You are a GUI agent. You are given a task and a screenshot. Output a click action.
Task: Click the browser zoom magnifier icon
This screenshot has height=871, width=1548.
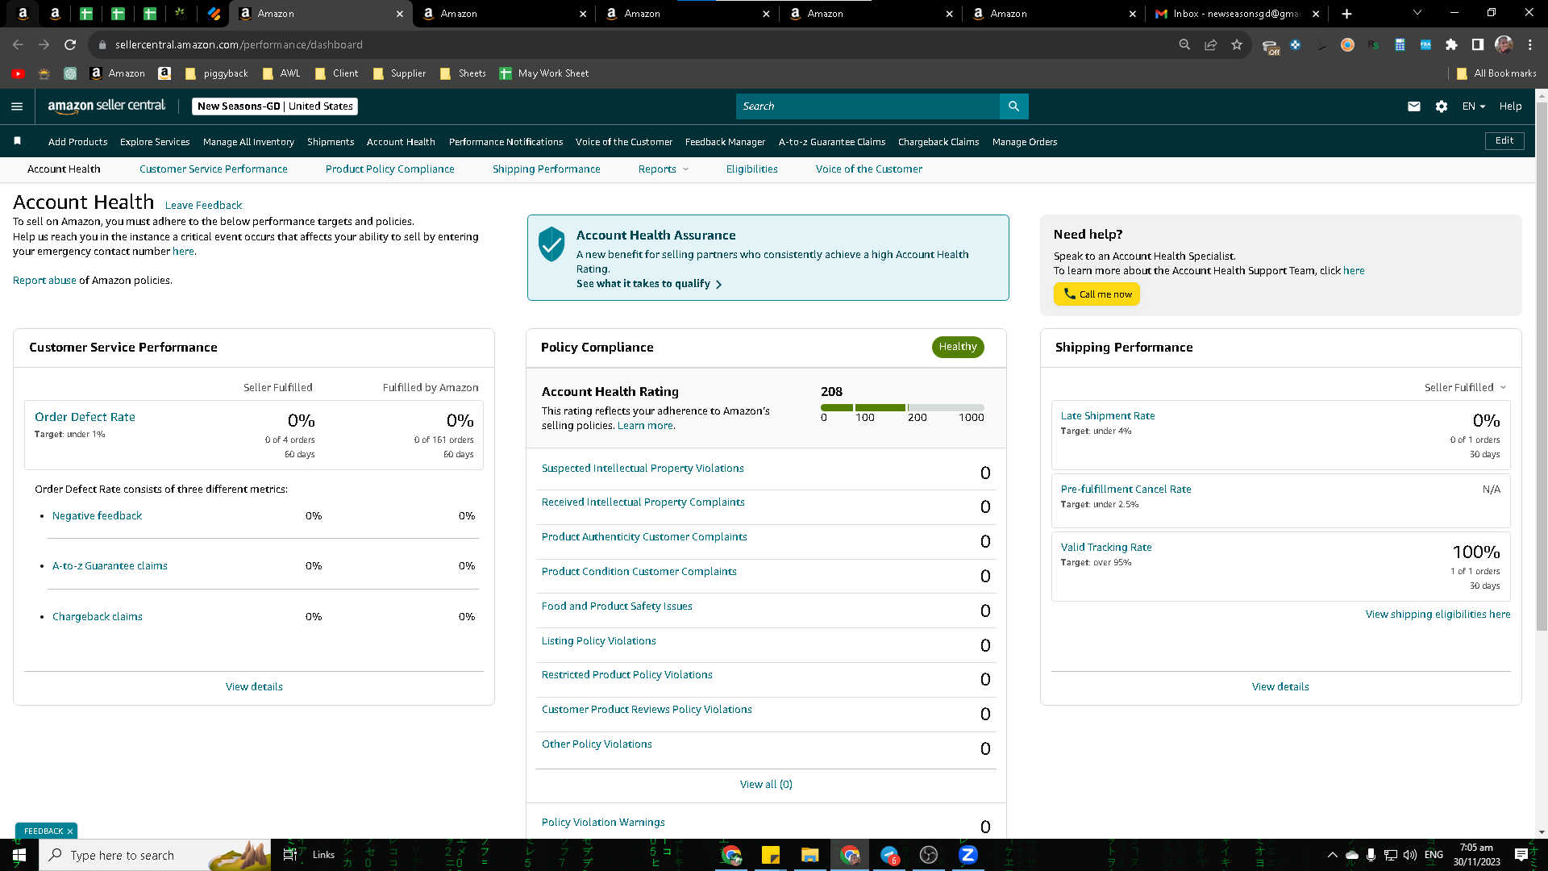(x=1184, y=44)
